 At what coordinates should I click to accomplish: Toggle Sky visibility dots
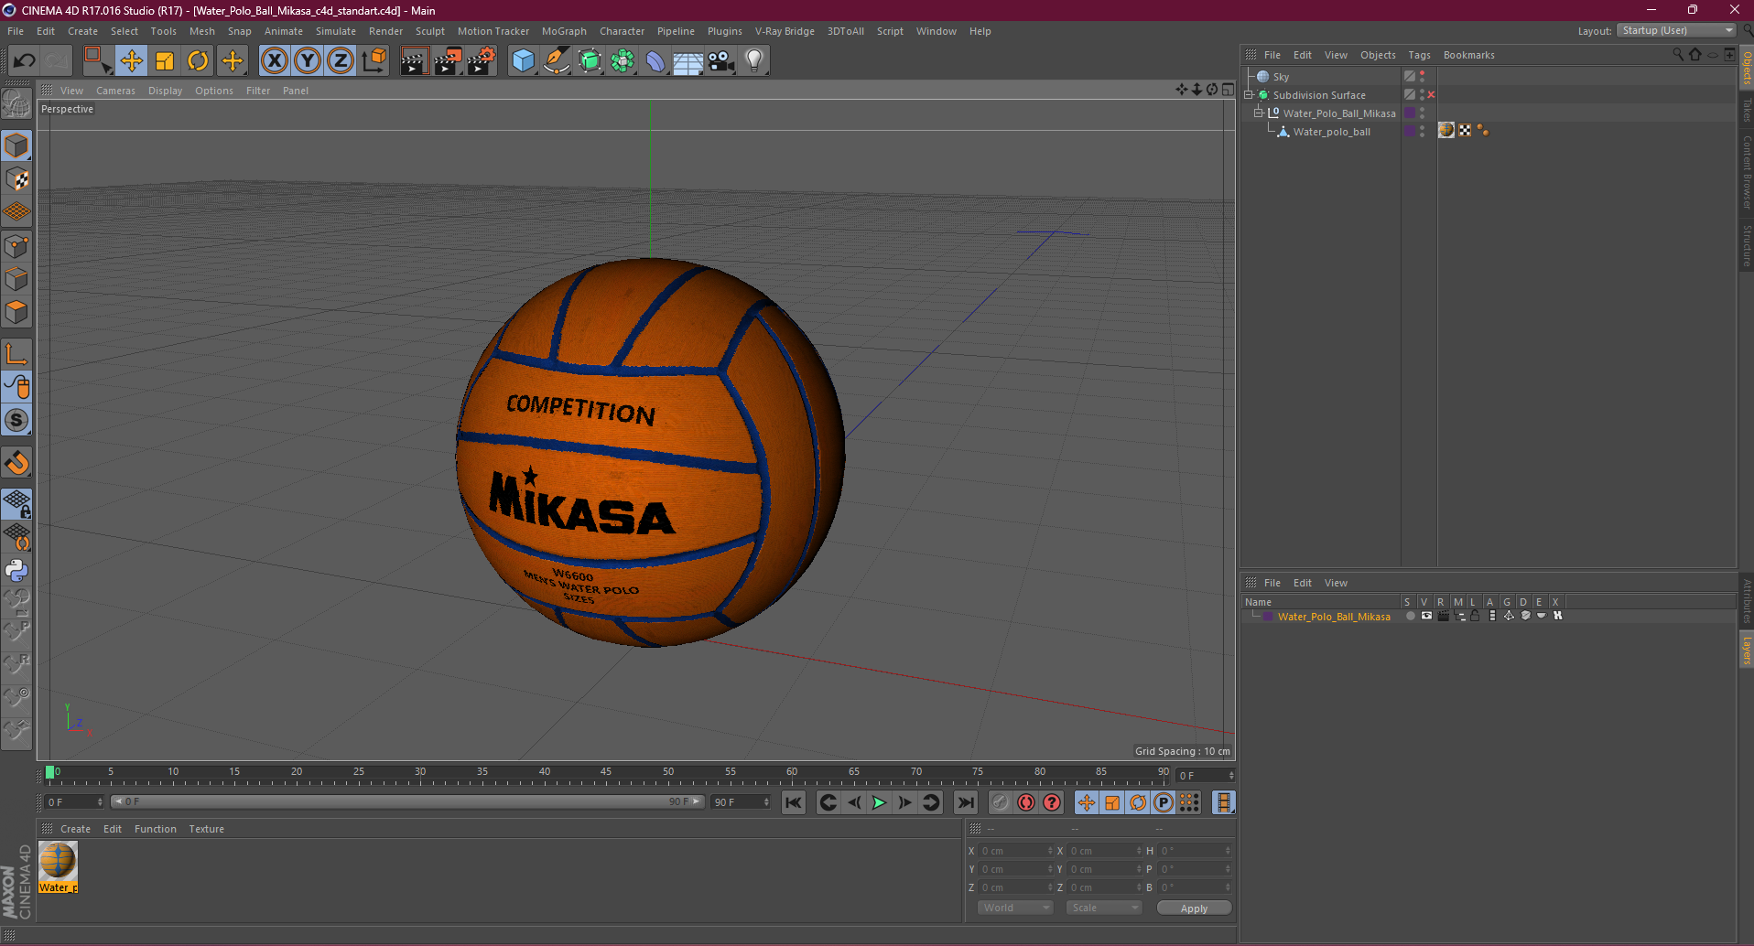(x=1422, y=77)
